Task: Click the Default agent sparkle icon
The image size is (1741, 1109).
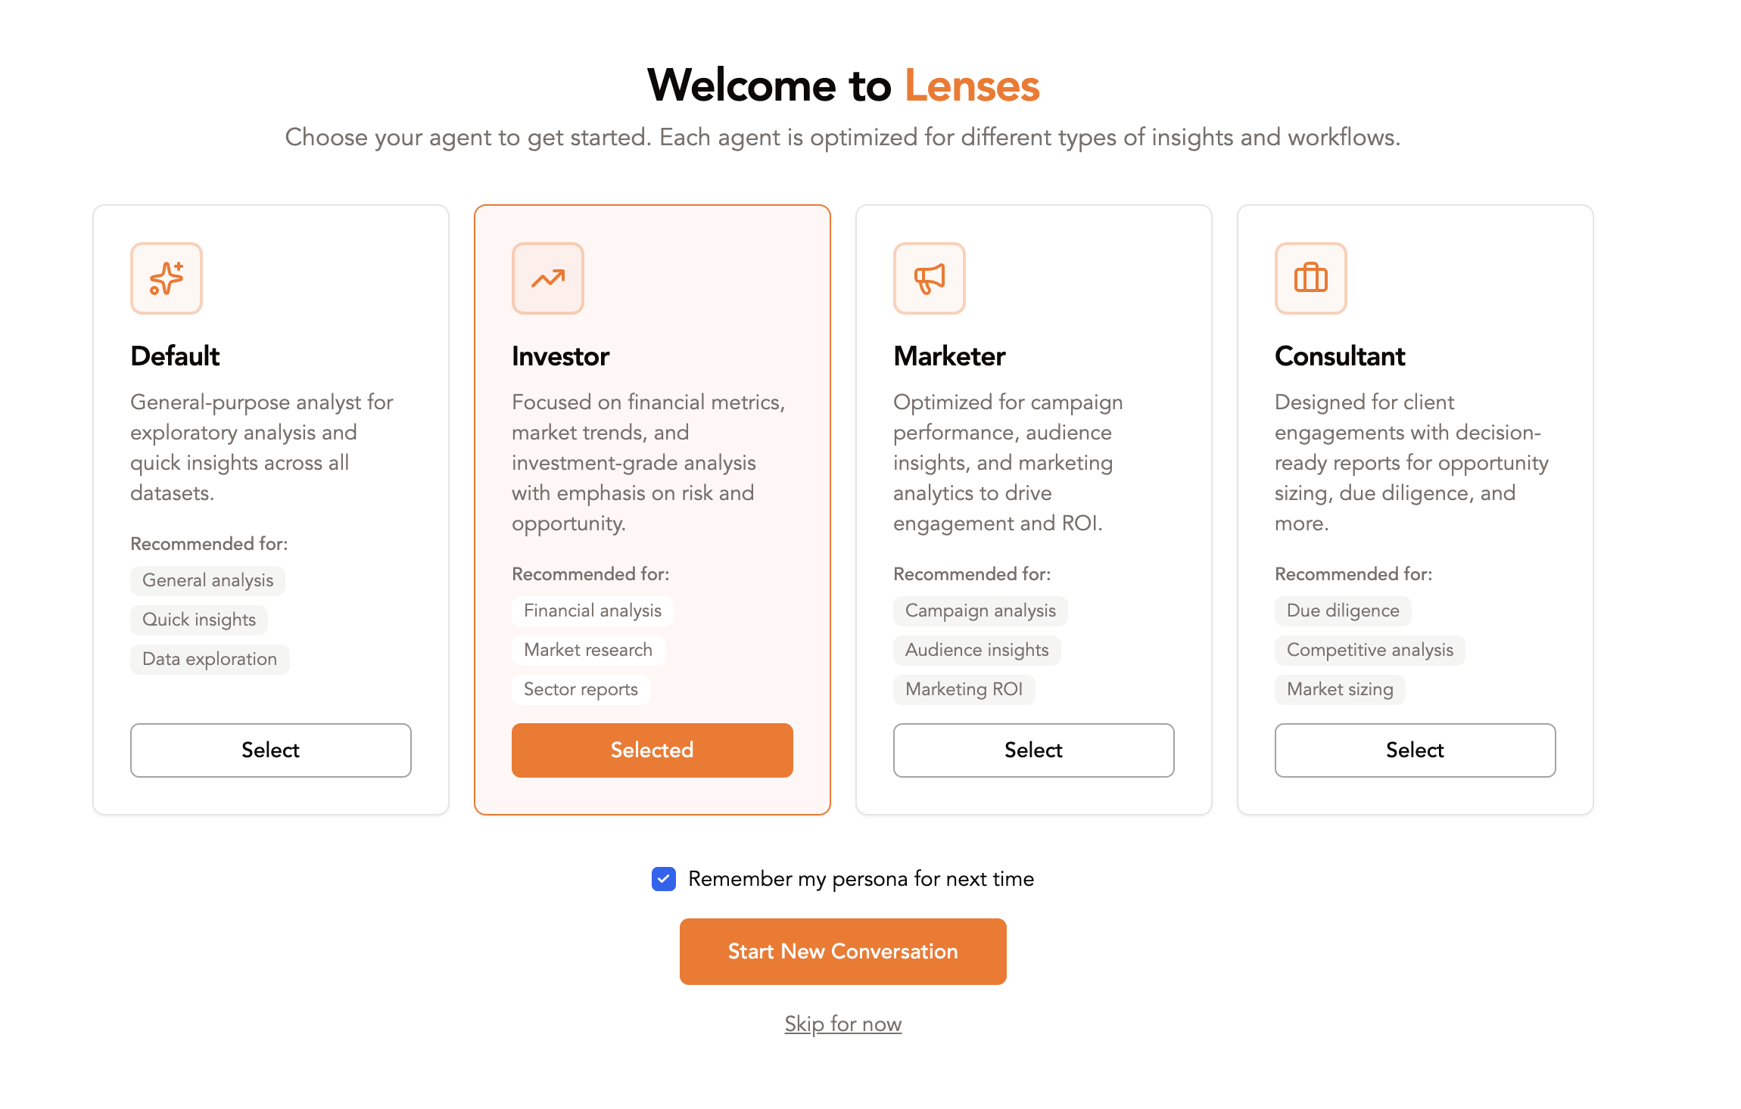Action: [x=167, y=278]
